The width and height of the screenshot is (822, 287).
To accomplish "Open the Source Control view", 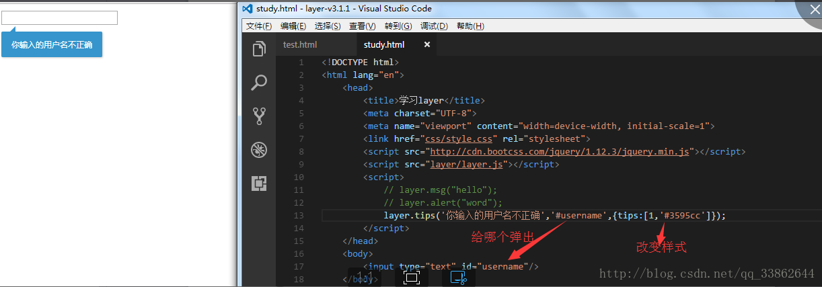I will (259, 116).
